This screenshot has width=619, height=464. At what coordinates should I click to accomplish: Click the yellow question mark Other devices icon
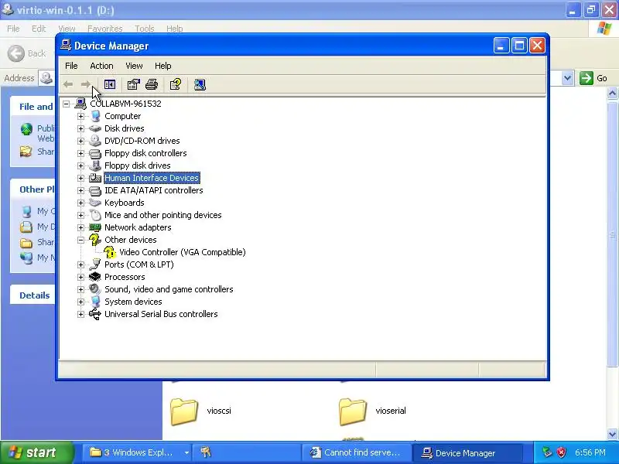tap(95, 240)
